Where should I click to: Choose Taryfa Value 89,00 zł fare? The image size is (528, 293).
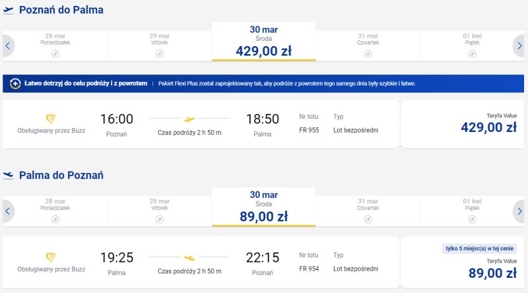488,269
